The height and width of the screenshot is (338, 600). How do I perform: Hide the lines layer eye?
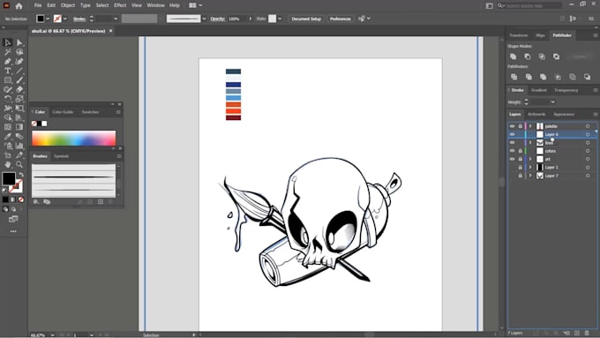click(x=512, y=142)
